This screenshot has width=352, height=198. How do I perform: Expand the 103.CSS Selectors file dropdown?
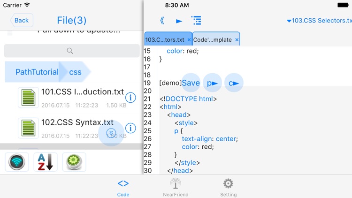click(319, 21)
